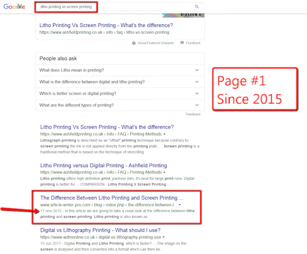
Task: Click the featured snippet ashfieldprinting URL
Action: click(104, 32)
